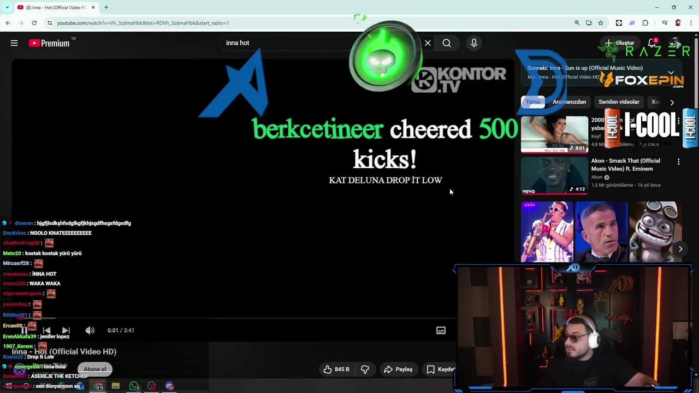Screen dimensions: 699x393
Task: Open more options for Akon video
Action: pyautogui.click(x=679, y=162)
